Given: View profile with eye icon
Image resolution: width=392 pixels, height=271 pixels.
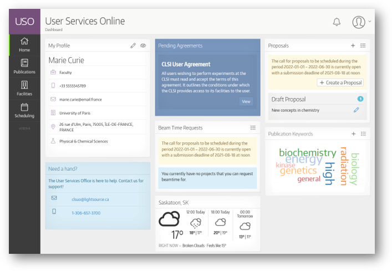Looking at the screenshot, I should (x=143, y=45).
